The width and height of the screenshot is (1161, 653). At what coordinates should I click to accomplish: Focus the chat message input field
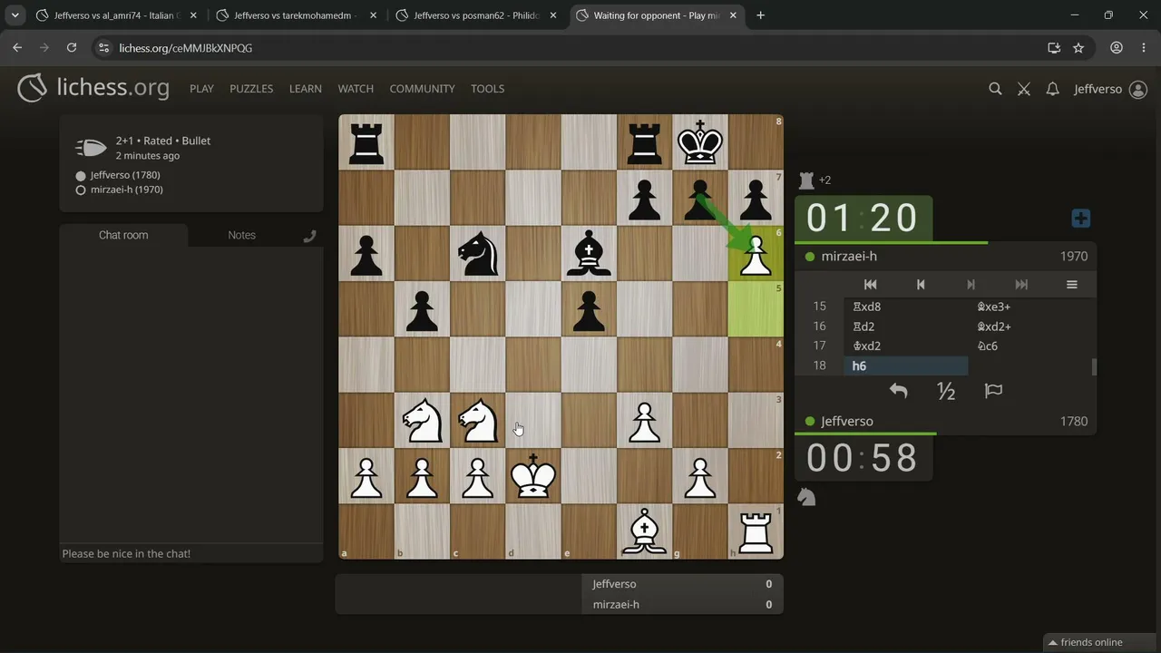(x=191, y=553)
